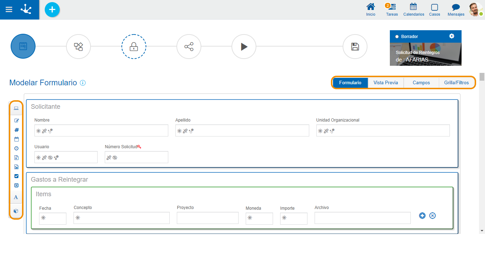This screenshot has width=485, height=273.
Task: Click the Deyel logo icon
Action: (26, 9)
